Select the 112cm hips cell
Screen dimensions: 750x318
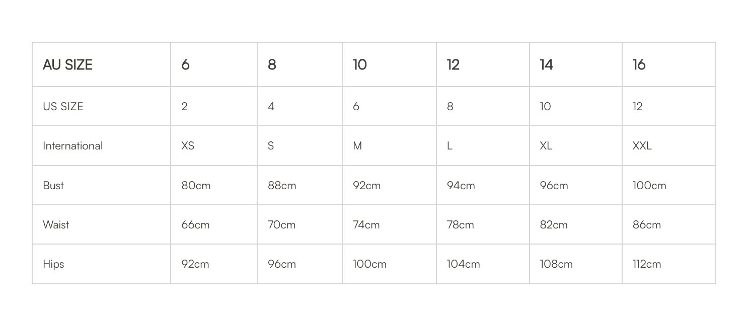(x=669, y=264)
